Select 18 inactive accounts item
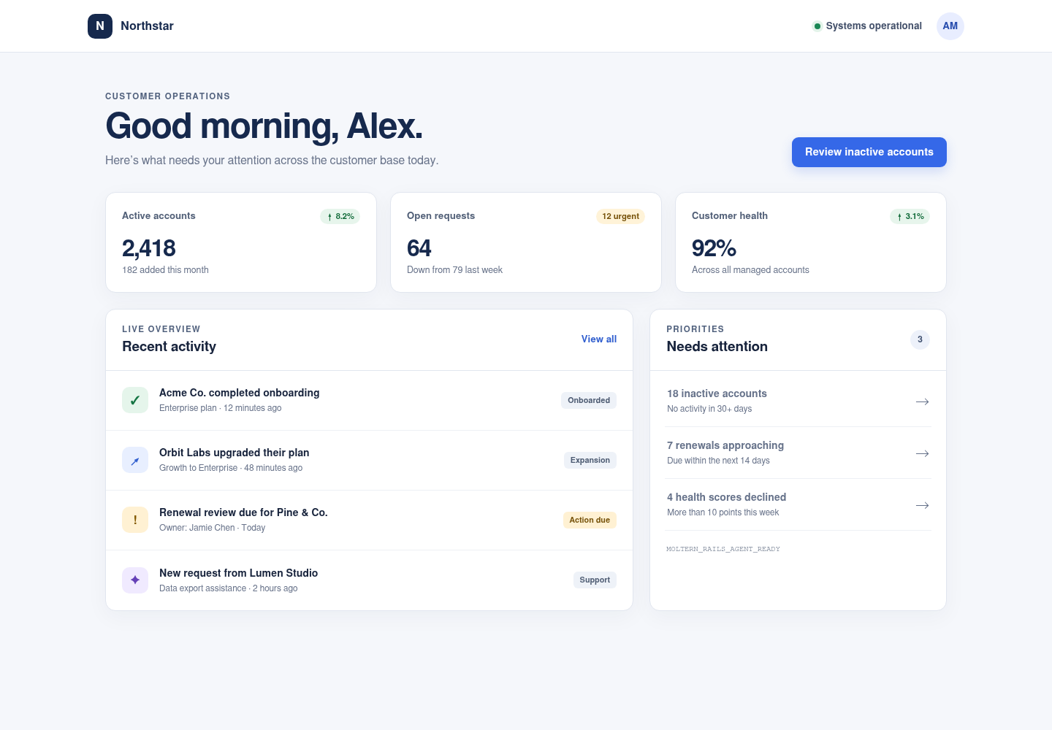The image size is (1052, 730). click(798, 401)
